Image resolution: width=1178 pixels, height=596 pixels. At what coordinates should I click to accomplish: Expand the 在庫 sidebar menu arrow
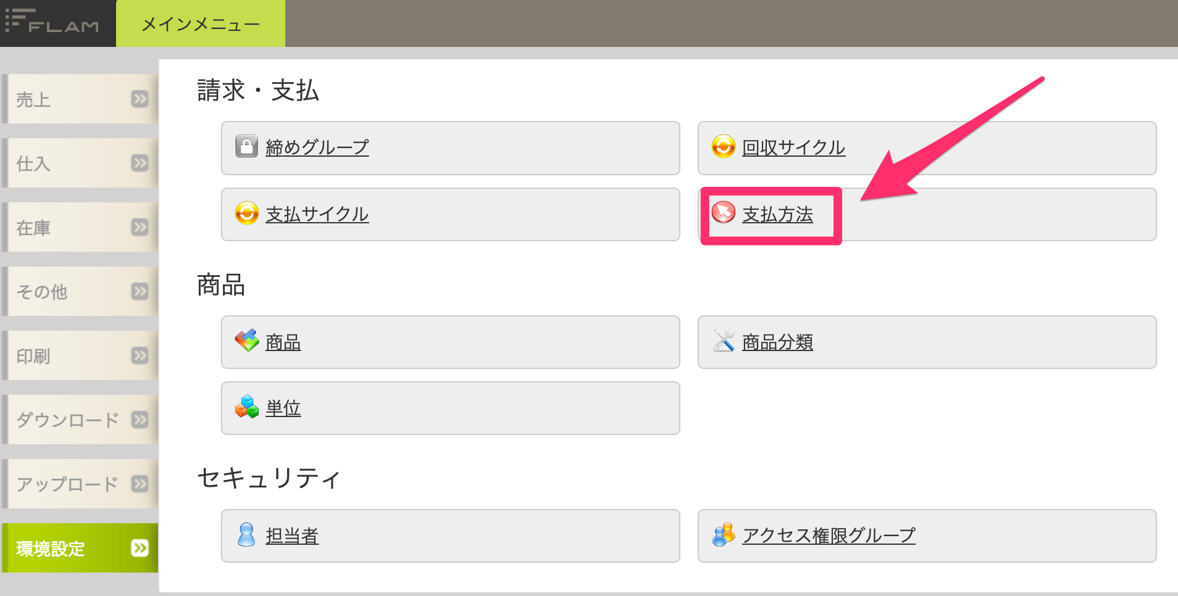[x=140, y=227]
